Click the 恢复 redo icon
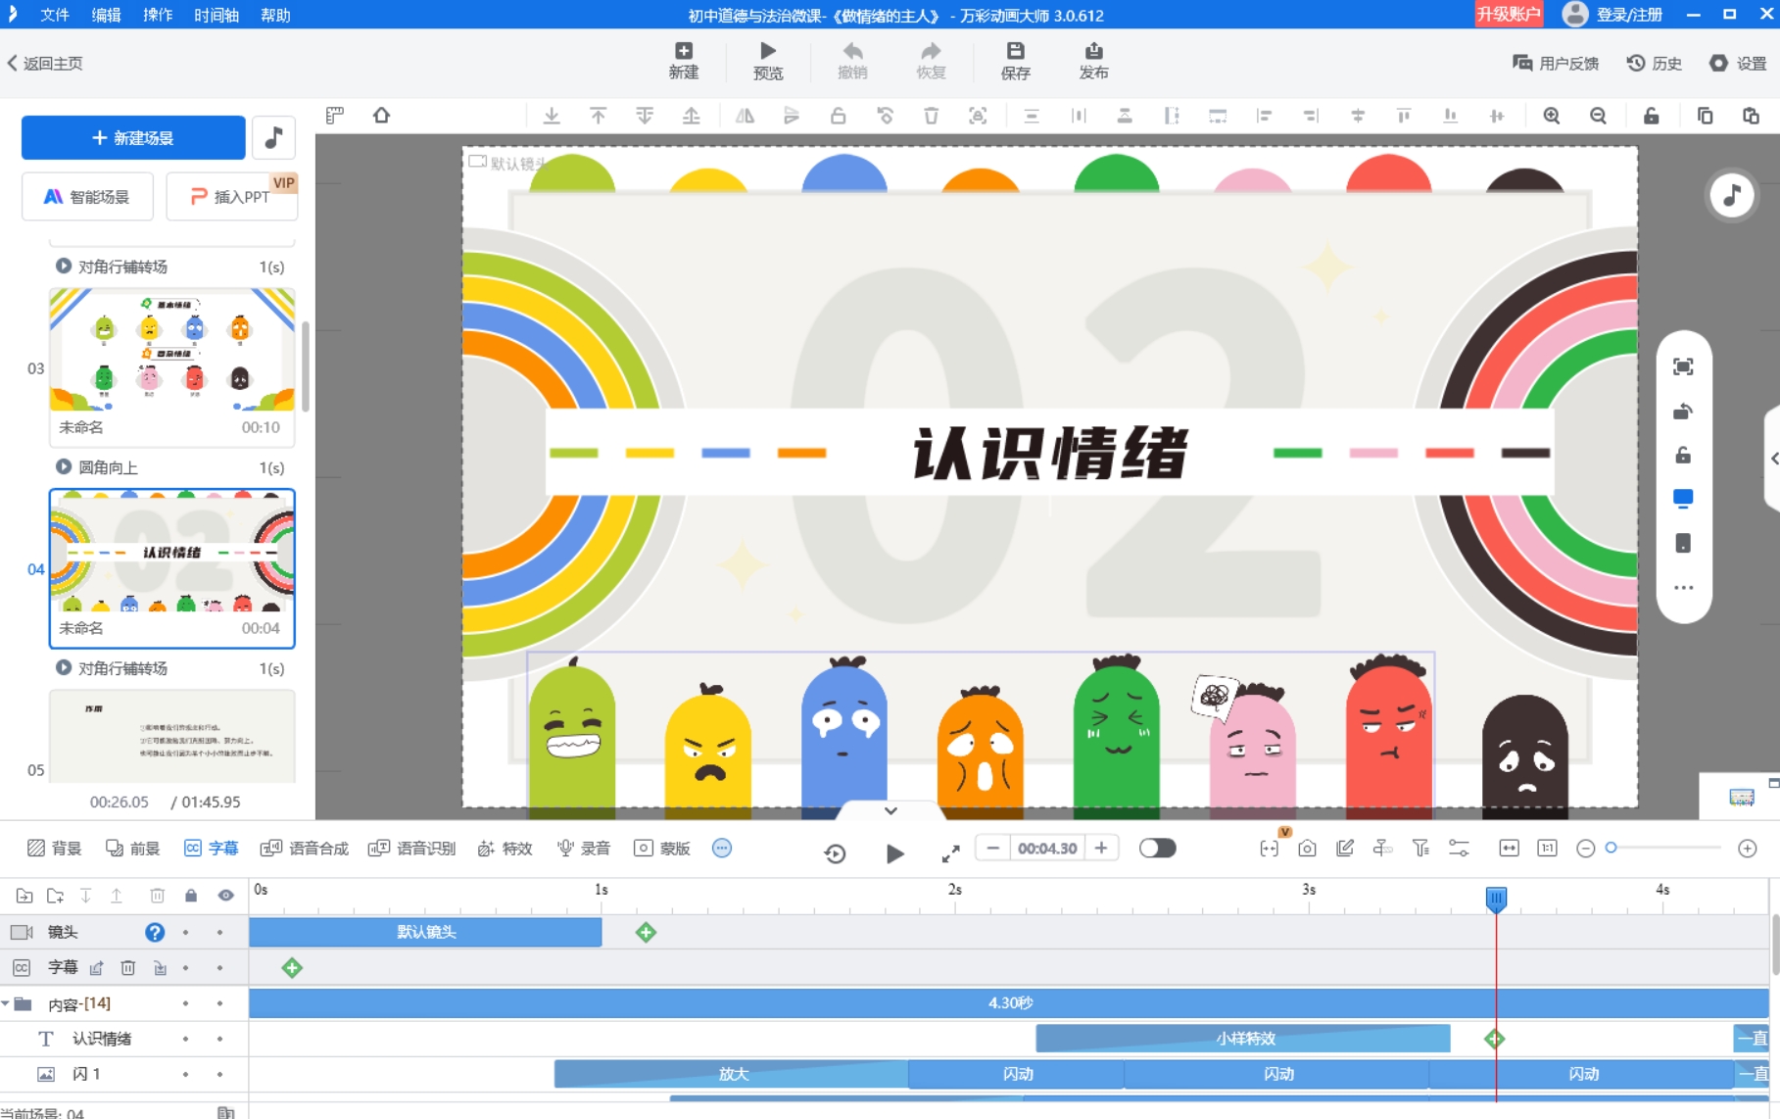Viewport: 1780px width, 1119px height. (931, 60)
